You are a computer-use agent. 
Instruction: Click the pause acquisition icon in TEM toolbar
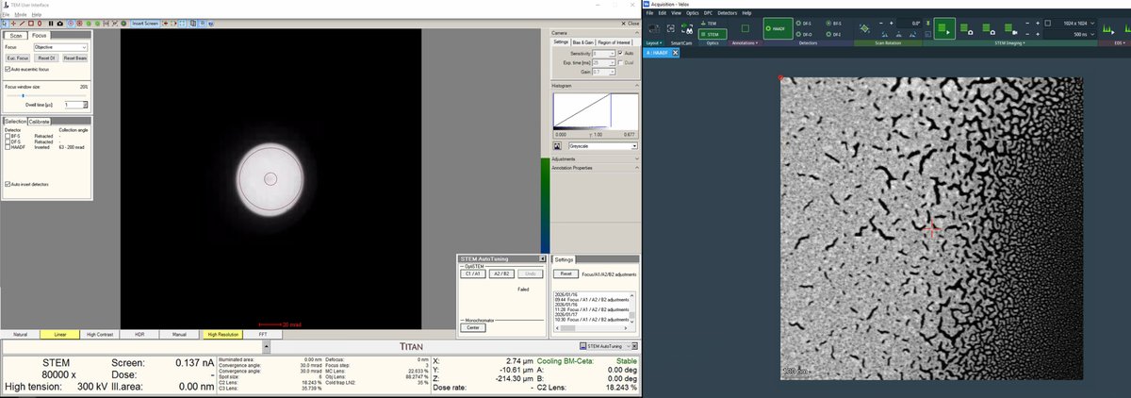coord(51,24)
